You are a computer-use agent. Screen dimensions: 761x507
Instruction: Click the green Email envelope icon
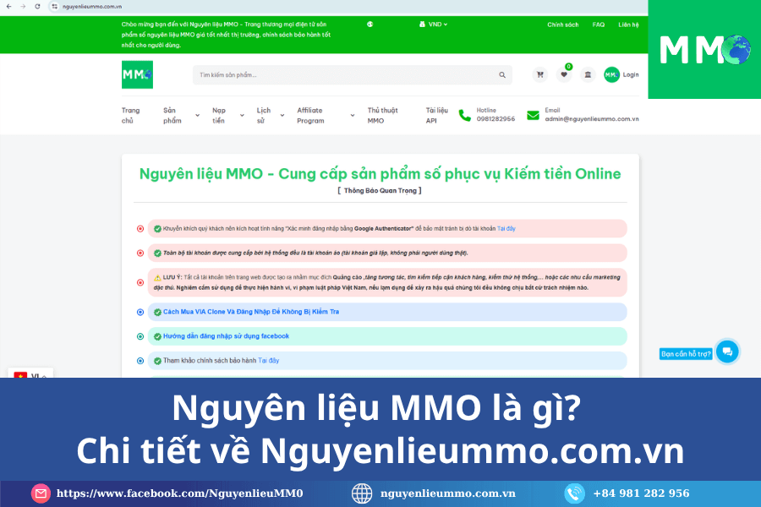533,115
